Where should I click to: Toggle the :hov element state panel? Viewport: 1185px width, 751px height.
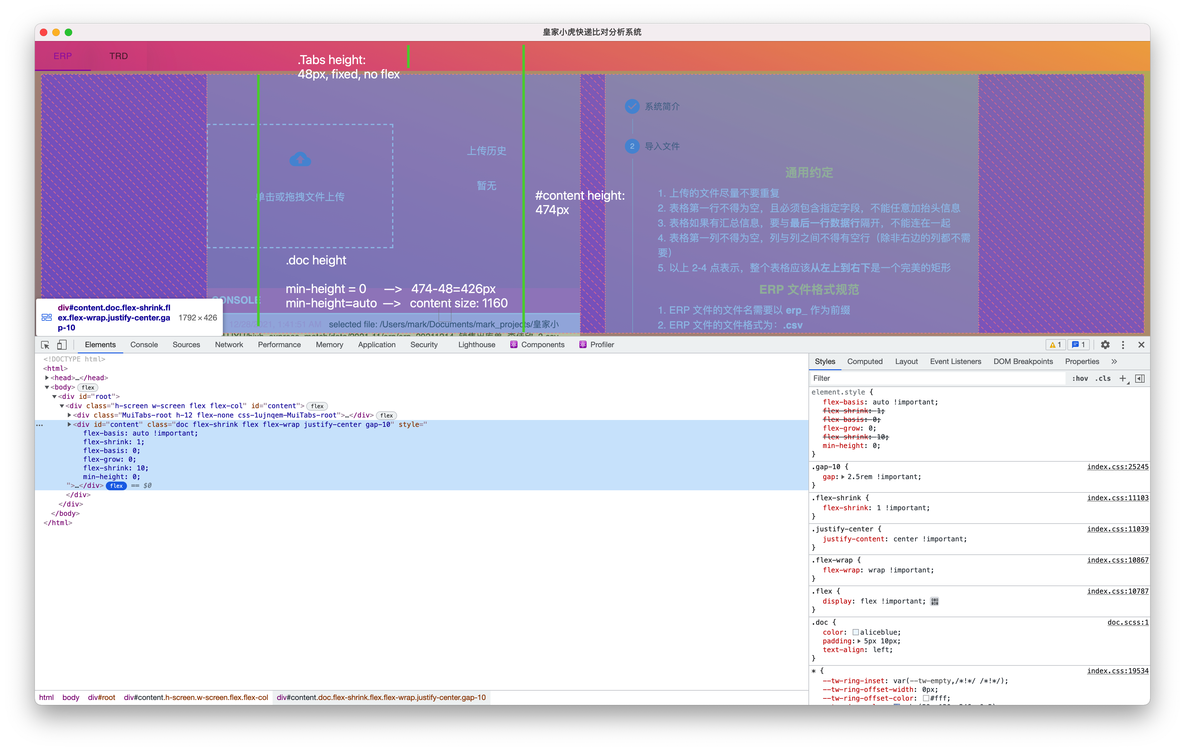pyautogui.click(x=1080, y=378)
